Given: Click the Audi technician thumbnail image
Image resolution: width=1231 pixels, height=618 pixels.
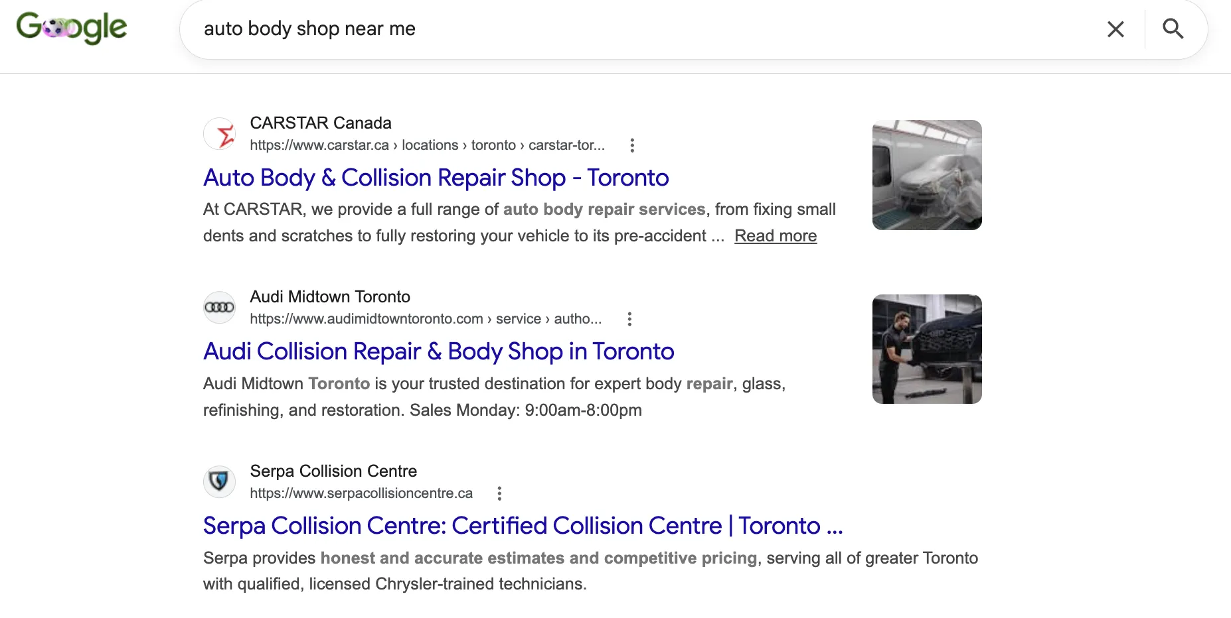Looking at the screenshot, I should tap(927, 349).
